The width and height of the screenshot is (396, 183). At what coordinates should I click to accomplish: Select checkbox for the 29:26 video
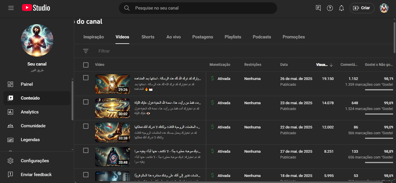(86, 78)
